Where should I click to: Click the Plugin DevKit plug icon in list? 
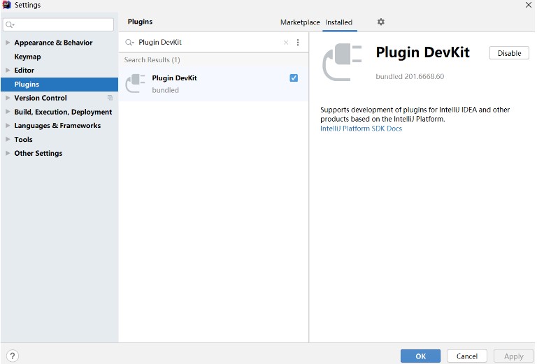pyautogui.click(x=136, y=84)
